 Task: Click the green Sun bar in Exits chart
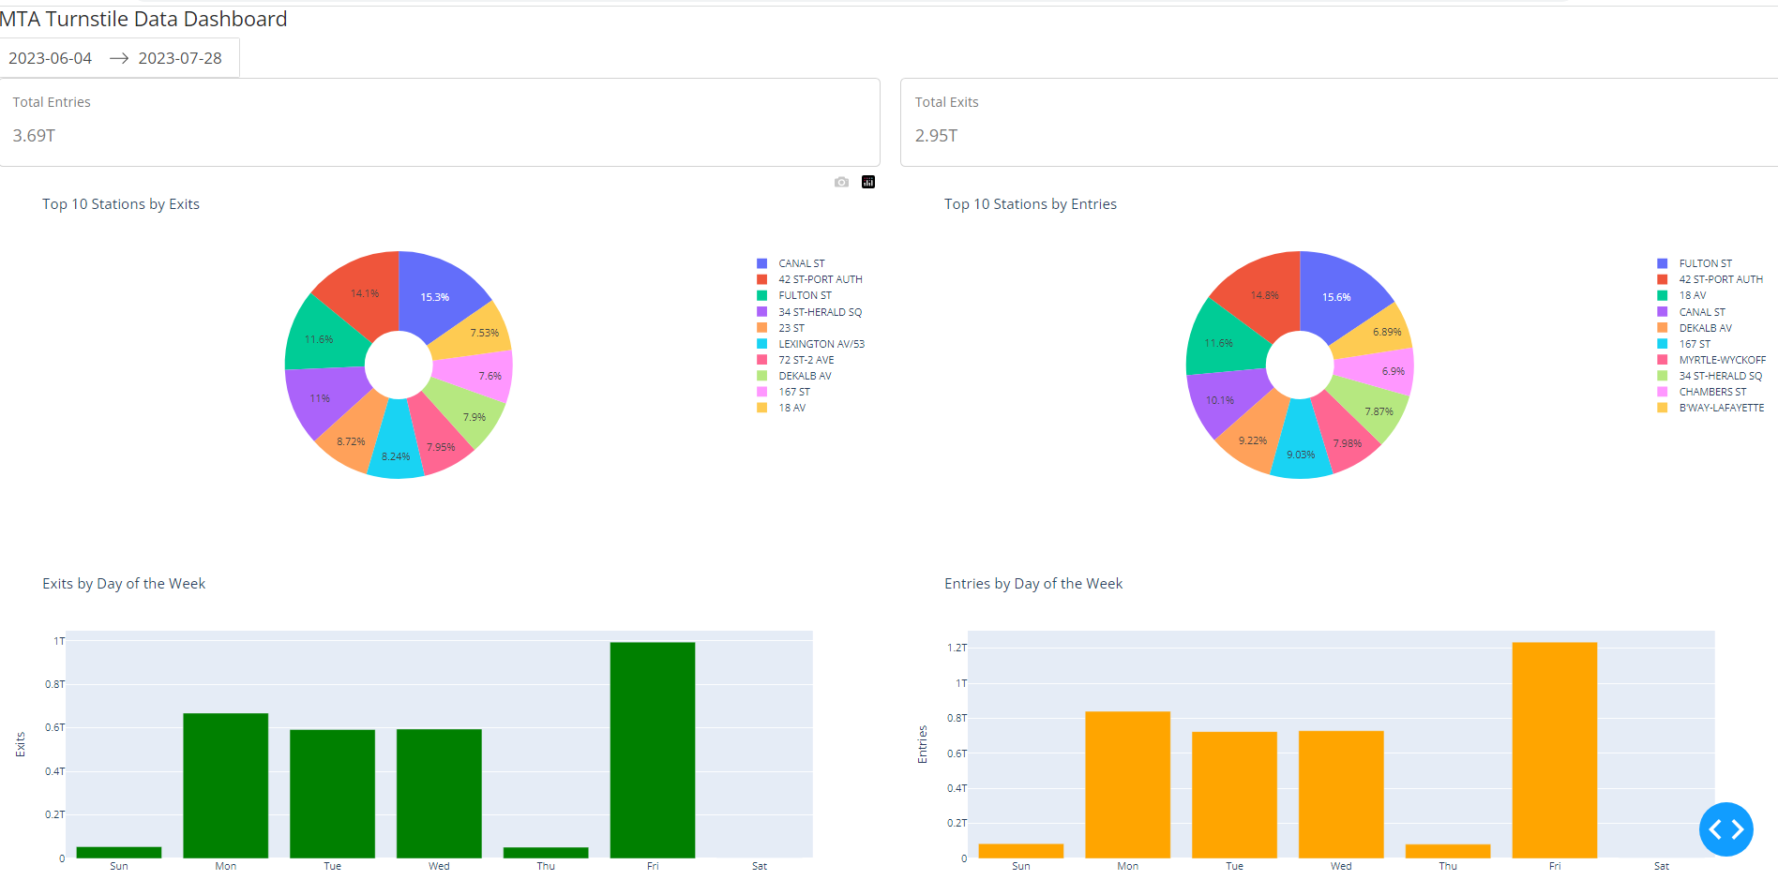pos(119,852)
